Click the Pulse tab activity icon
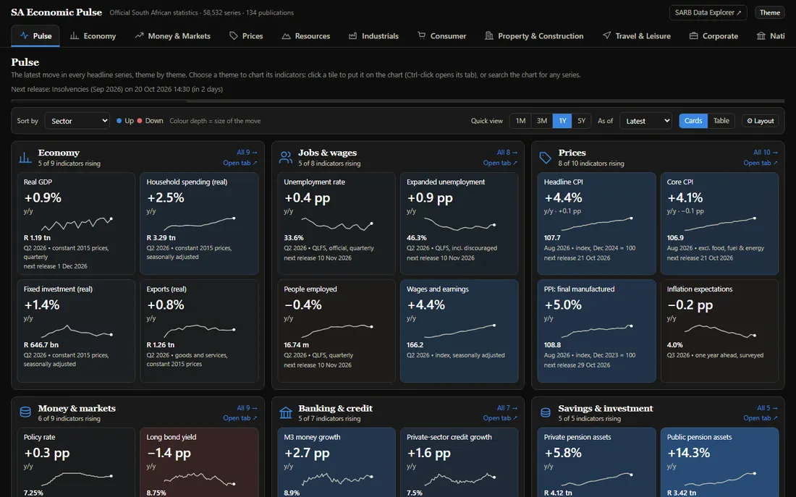The width and height of the screenshot is (796, 497). pyautogui.click(x=24, y=35)
